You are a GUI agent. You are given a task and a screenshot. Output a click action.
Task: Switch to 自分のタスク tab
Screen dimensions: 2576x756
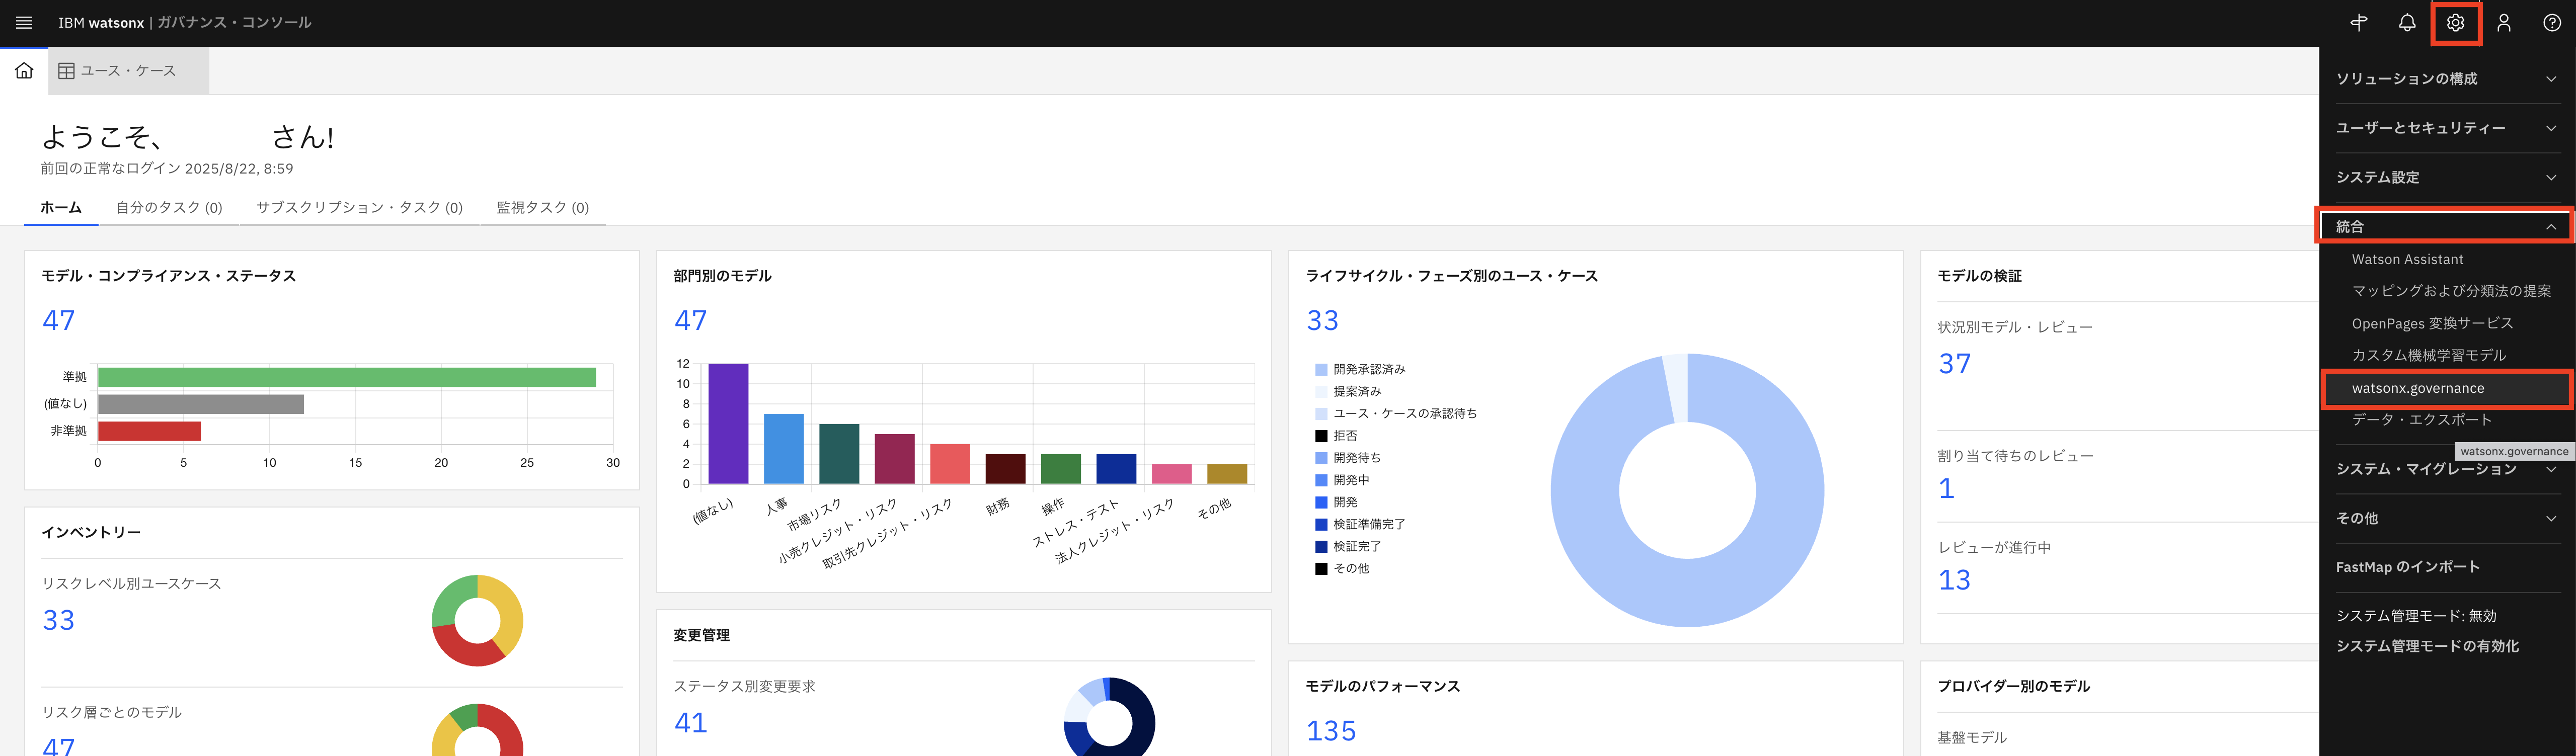pos(169,207)
